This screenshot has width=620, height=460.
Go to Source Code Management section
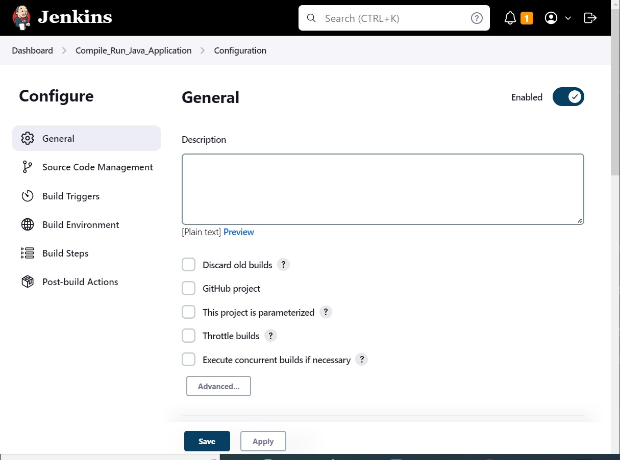[x=87, y=167]
